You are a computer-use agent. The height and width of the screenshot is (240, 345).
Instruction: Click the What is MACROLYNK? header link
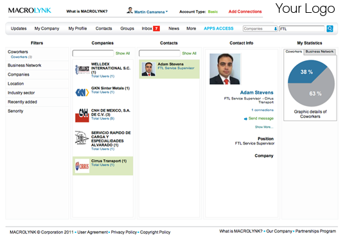tap(87, 11)
